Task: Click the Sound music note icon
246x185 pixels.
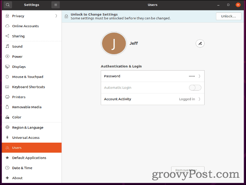Action: [x=7, y=47]
